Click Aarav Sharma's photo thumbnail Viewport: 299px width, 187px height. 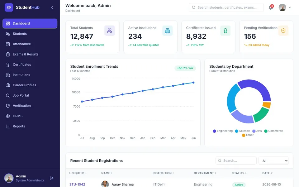point(105,184)
